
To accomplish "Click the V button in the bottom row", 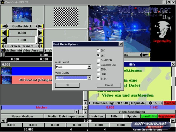I will tap(85, 112).
